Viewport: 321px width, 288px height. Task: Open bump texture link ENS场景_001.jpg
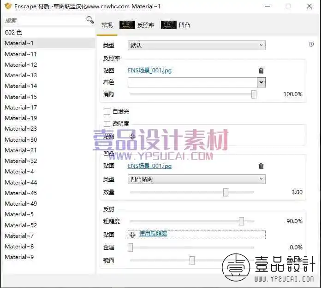149,166
